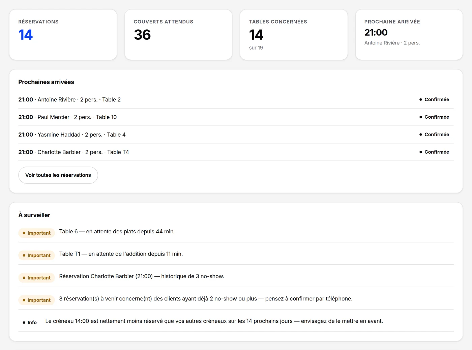
Task: Click the 'PROCHAINE ARRIVÉE' card label
Action: (392, 22)
